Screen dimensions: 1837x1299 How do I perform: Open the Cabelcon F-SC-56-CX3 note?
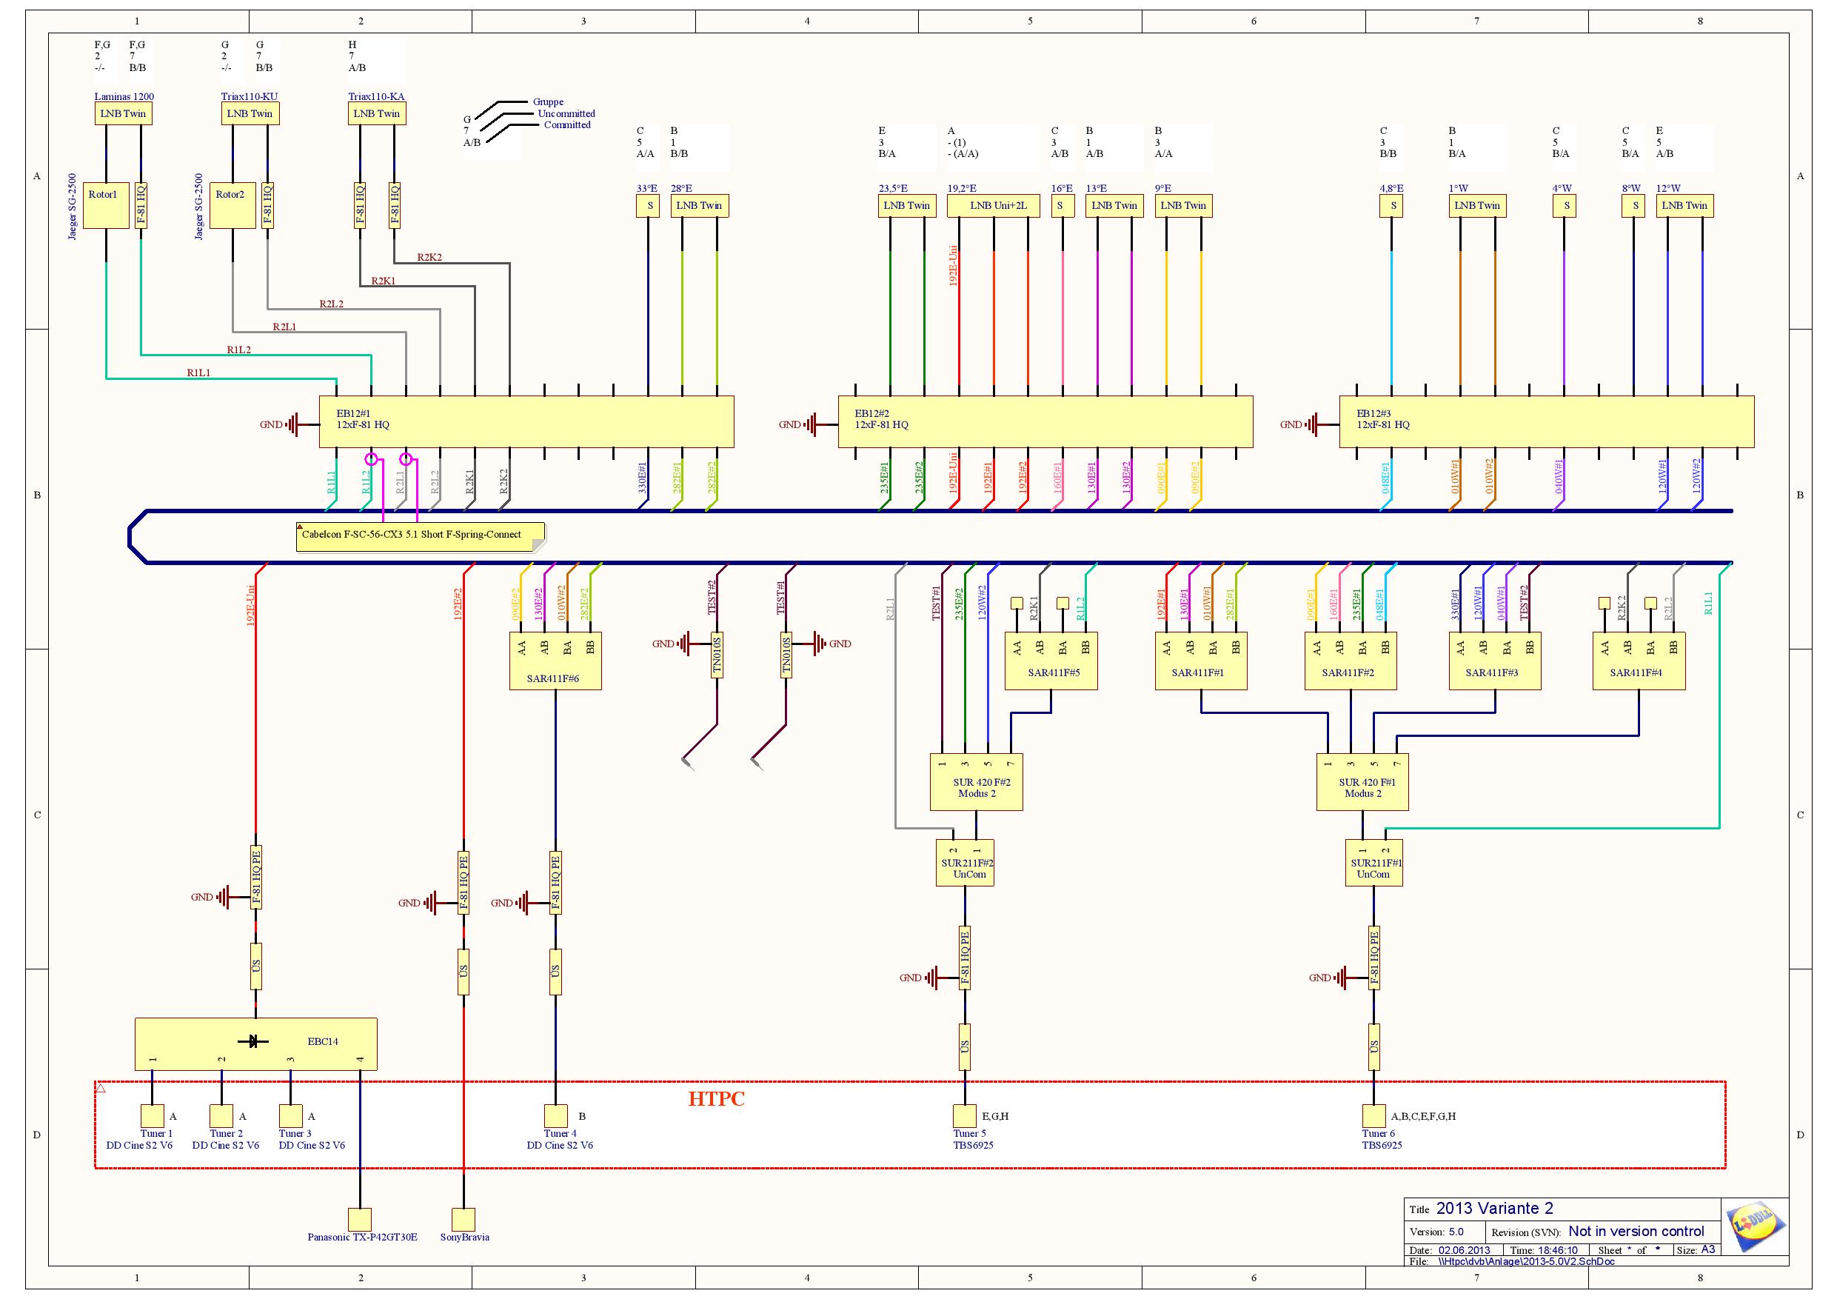(x=421, y=536)
